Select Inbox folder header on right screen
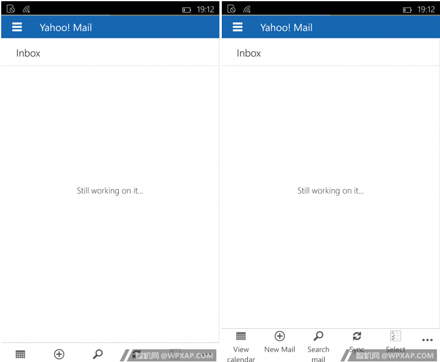Viewport: 440px width, 362px height. point(249,53)
